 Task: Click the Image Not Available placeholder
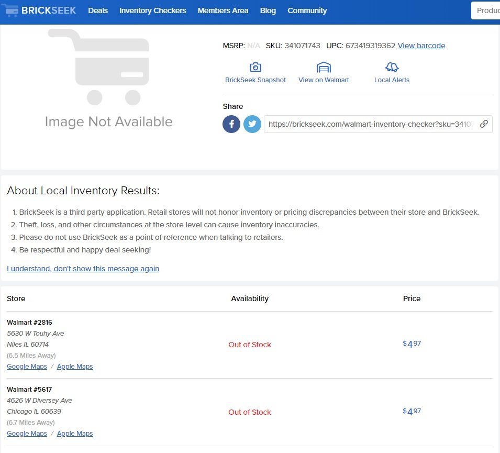[108, 79]
